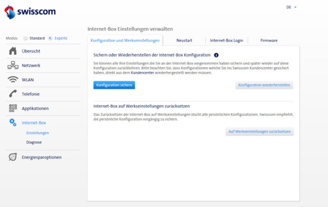Image resolution: width=328 pixels, height=207 pixels.
Task: Open the Energiesparoptionen leaf icon
Action: [x=12, y=157]
